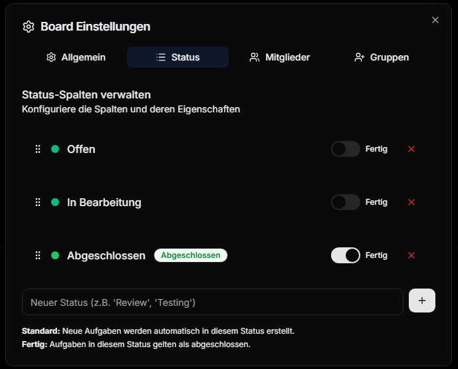Screen dimensions: 458x369
Task: Disable Fertig toggle for Abgeschlossen
Action: coord(345,255)
